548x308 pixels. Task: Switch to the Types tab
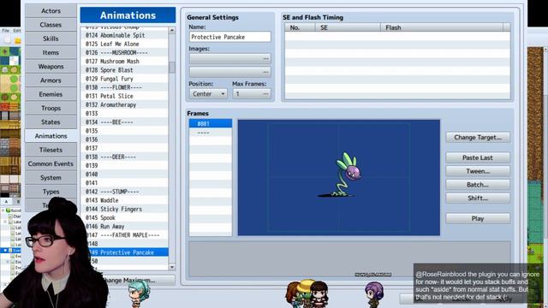[51, 192]
